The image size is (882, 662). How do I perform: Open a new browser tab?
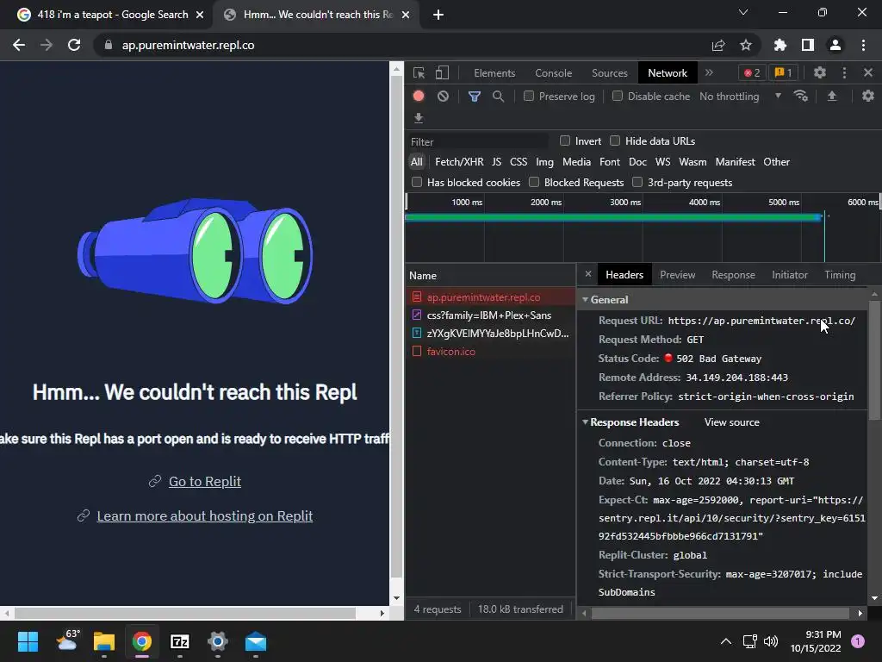tap(438, 15)
